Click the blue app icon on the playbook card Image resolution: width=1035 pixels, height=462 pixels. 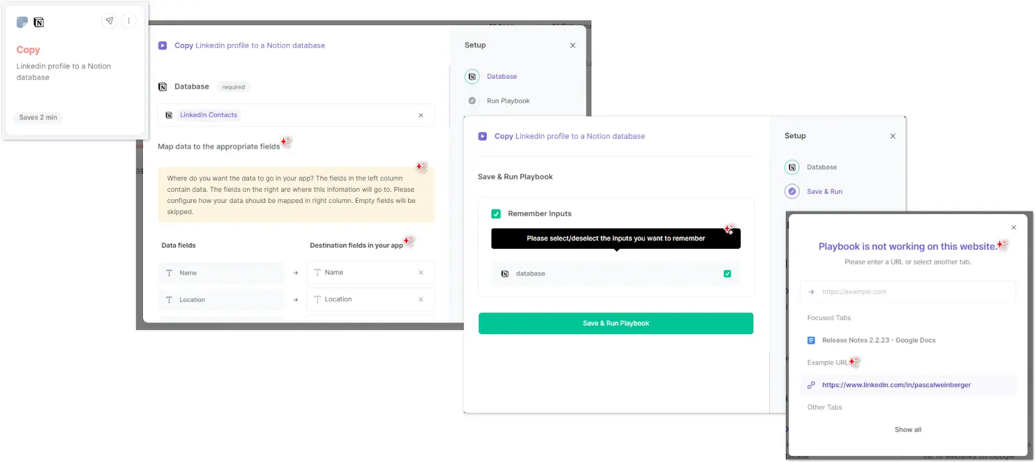(x=22, y=22)
